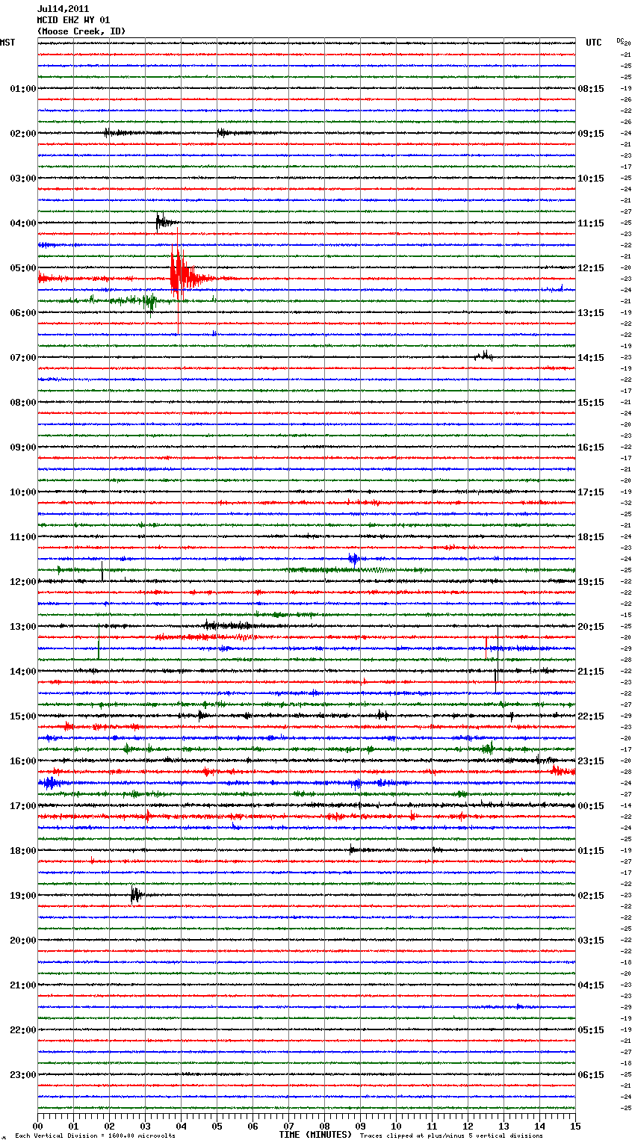The width and height of the screenshot is (635, 1146).
Task: Select the 02:00 MST hour label
Action: tap(23, 134)
